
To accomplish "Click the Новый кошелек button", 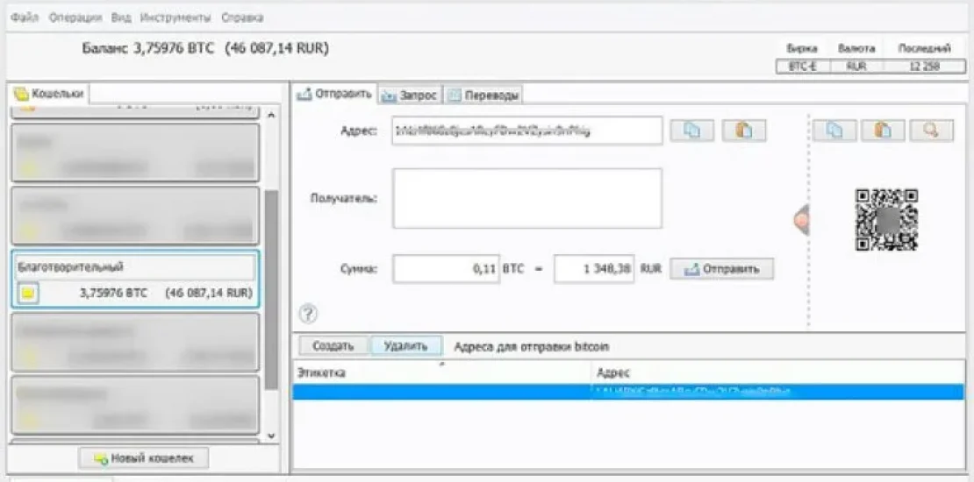I will (x=142, y=457).
